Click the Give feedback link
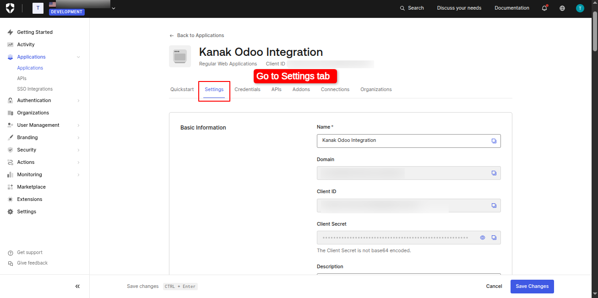The height and width of the screenshot is (298, 598). pos(33,263)
